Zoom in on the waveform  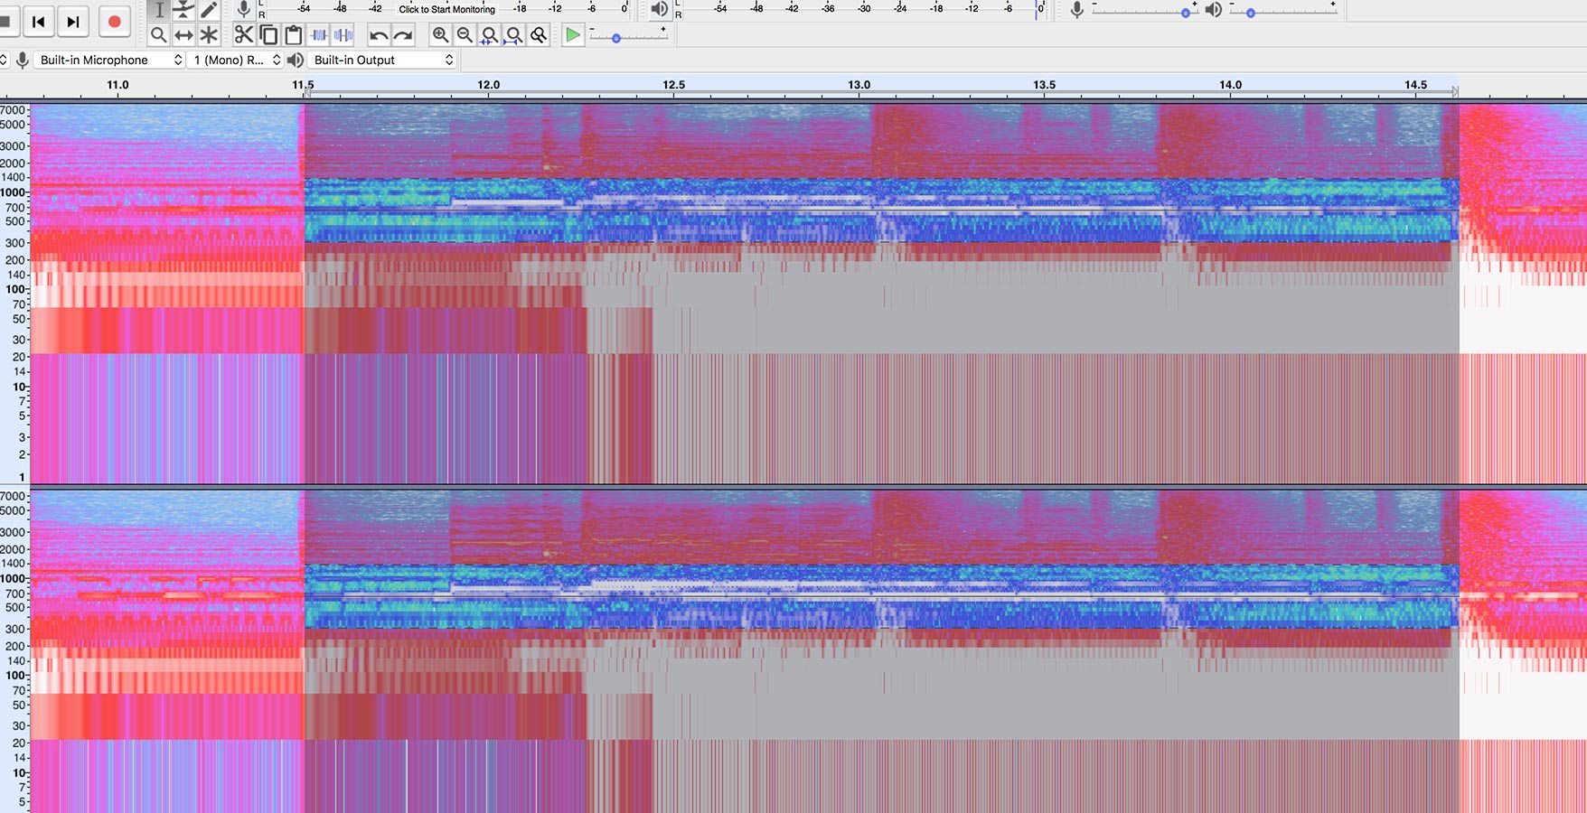click(x=440, y=35)
